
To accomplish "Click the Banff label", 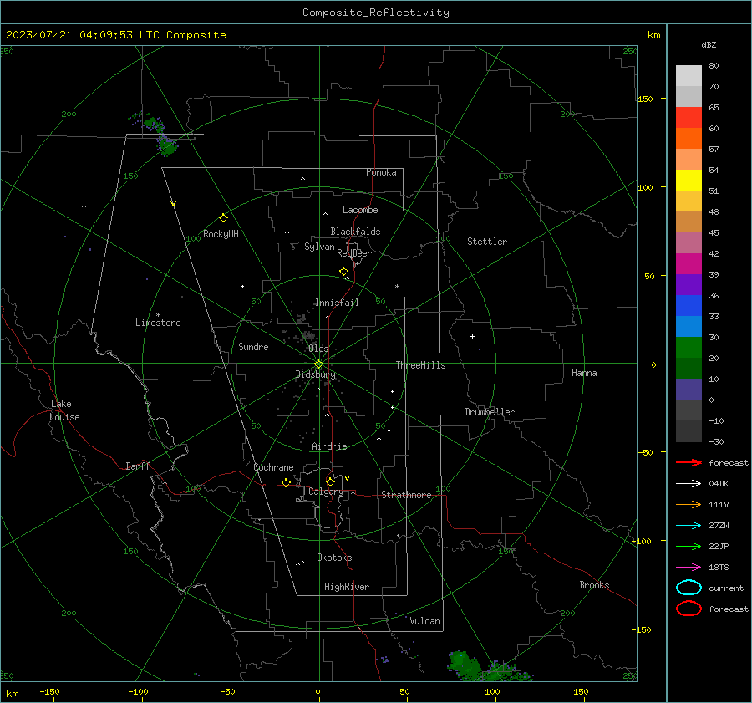I will 138,466.
